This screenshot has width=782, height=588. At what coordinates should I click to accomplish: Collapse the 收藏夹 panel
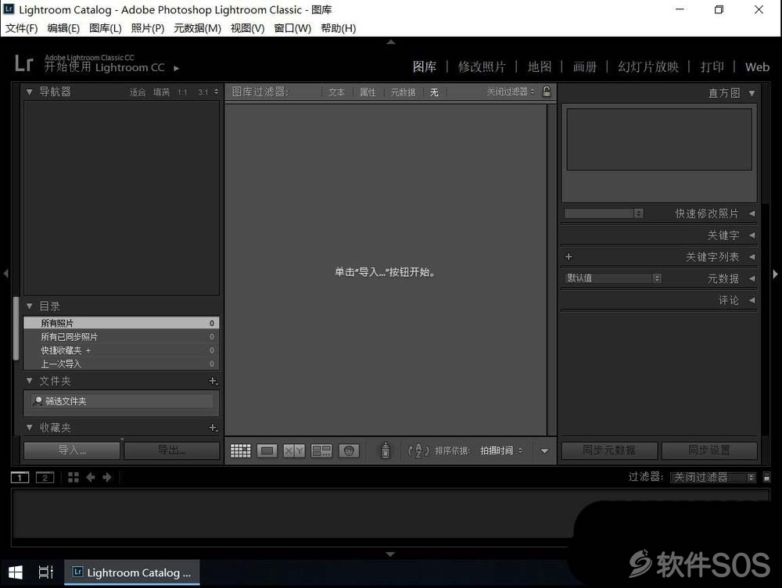pos(30,428)
